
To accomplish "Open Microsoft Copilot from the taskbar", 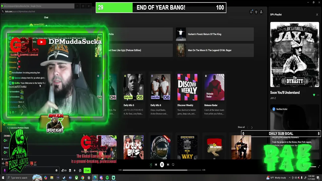I will (x=46, y=178).
